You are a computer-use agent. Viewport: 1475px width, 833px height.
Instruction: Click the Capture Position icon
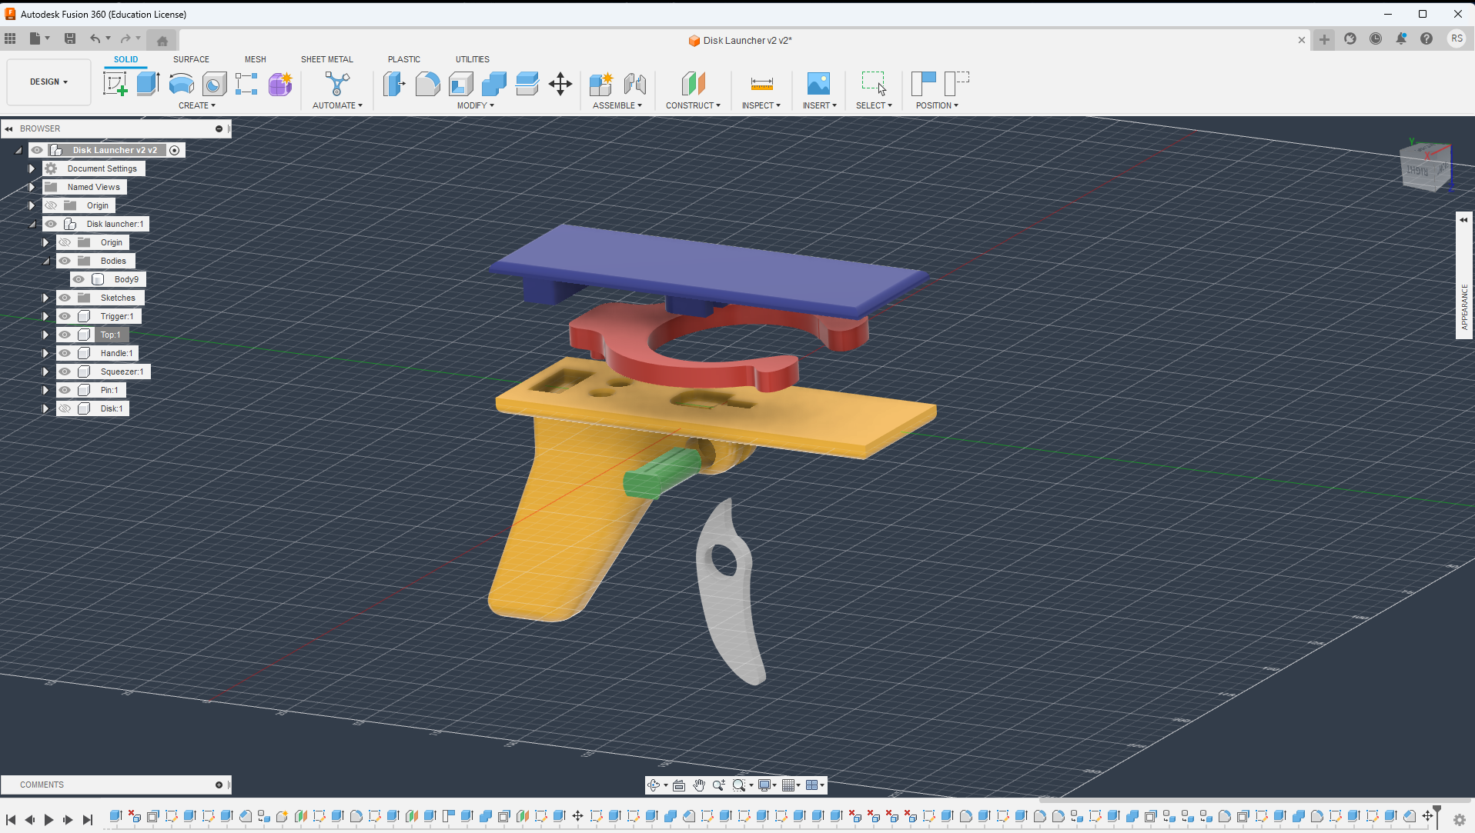coord(923,84)
